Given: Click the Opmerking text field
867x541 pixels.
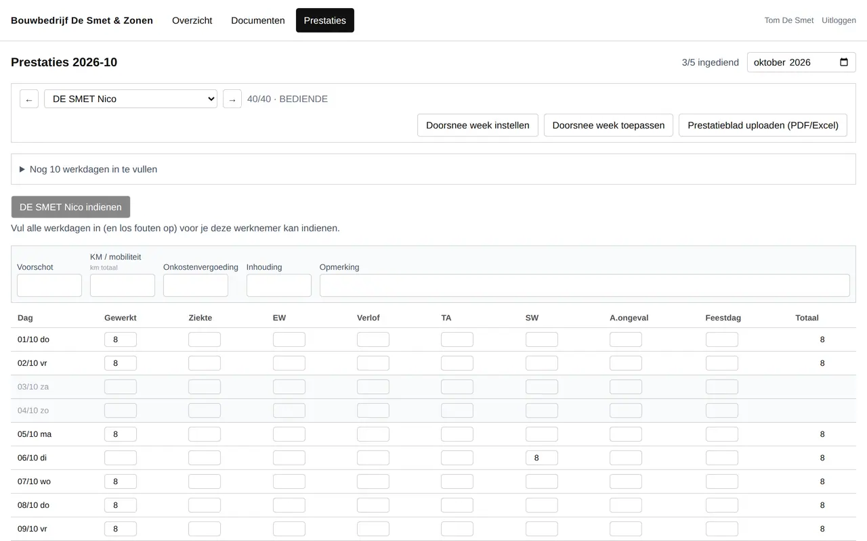Looking at the screenshot, I should [x=585, y=285].
